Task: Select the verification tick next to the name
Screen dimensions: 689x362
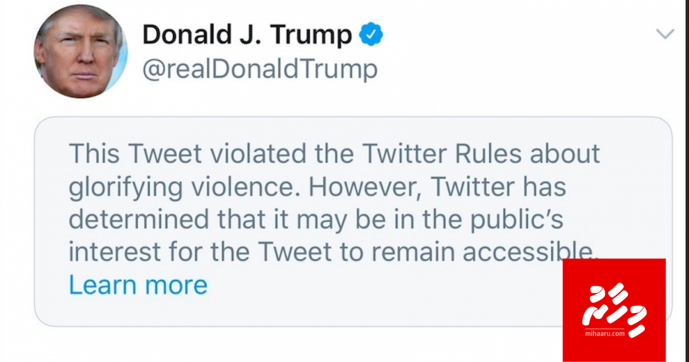Action: pos(371,33)
